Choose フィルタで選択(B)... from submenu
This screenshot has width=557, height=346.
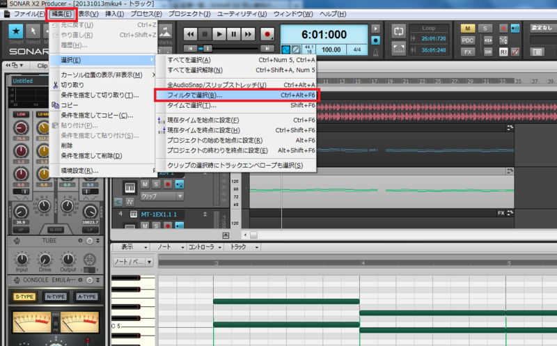coord(237,95)
